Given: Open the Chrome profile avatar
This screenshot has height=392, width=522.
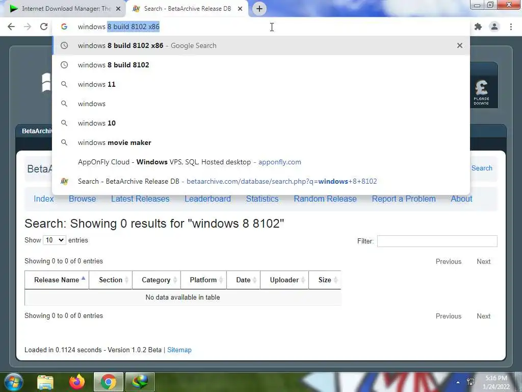Looking at the screenshot, I should pos(494,27).
